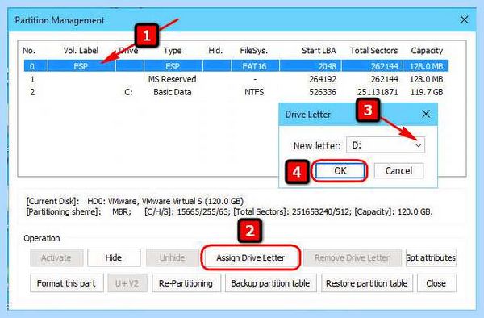Click the FileSys. column header
The height and width of the screenshot is (318, 484).
click(254, 51)
